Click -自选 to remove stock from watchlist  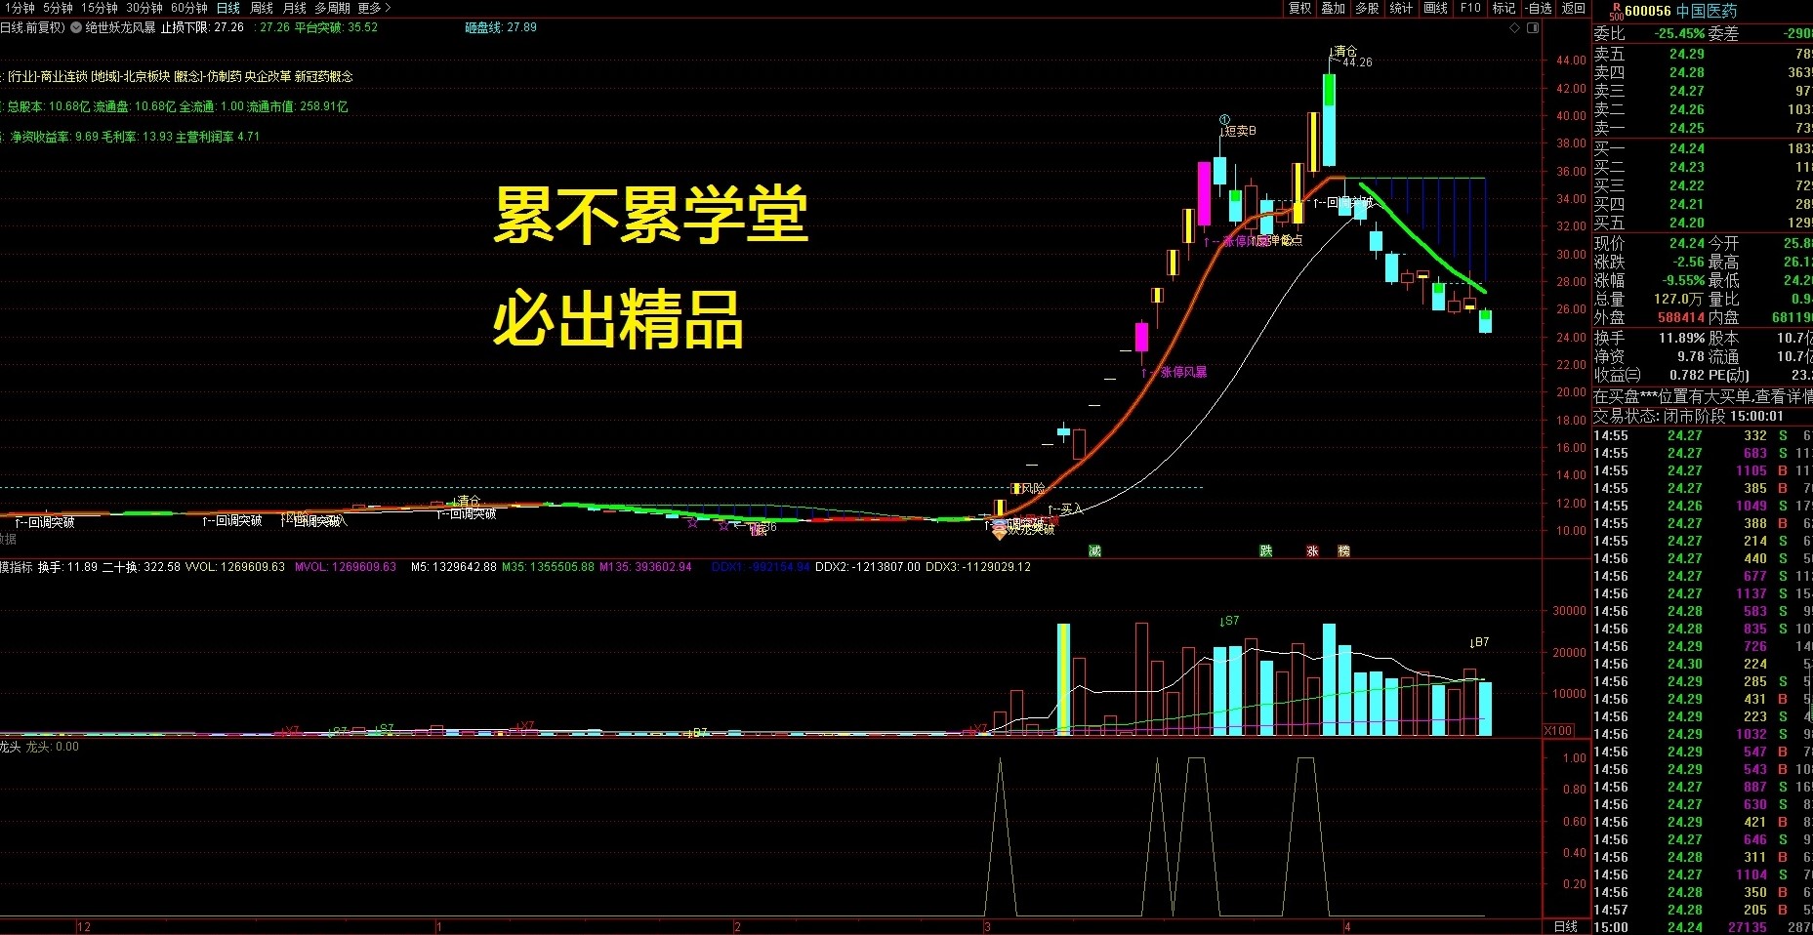[x=1540, y=8]
